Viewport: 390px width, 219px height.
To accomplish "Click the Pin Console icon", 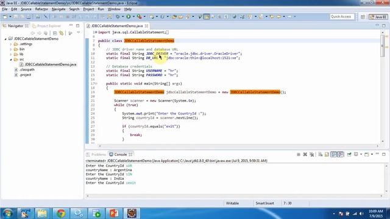I will 349,155.
